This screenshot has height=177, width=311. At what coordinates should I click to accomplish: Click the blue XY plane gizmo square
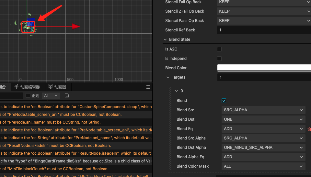coord(31,22)
